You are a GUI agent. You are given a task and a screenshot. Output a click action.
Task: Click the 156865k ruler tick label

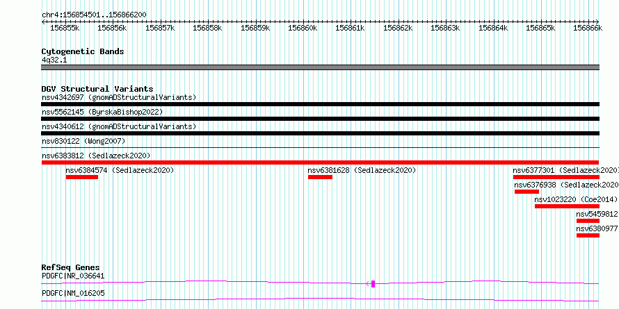click(x=540, y=28)
